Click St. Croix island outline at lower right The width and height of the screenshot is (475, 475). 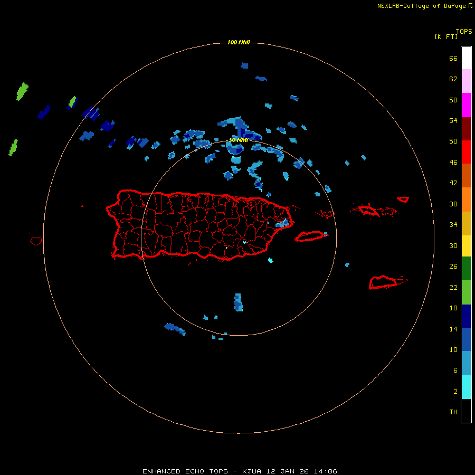coord(383,282)
